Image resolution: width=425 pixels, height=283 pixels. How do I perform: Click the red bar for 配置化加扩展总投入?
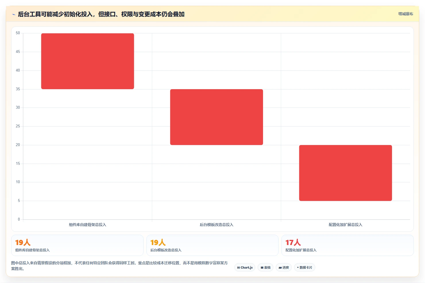[x=345, y=173]
